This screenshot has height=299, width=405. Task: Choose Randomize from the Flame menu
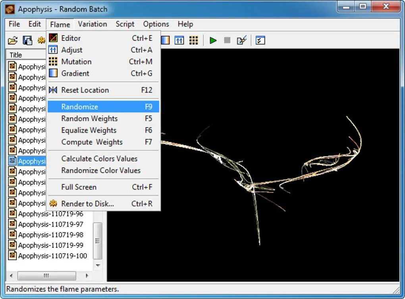103,107
